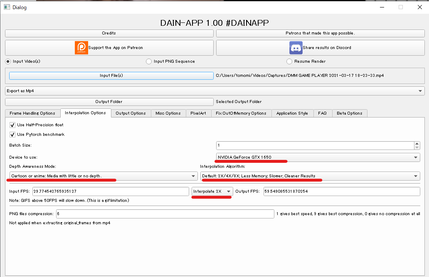Screen dimensions: 429x277
Task: Switch to Frame Handling Options tab
Action: pyautogui.click(x=32, y=113)
